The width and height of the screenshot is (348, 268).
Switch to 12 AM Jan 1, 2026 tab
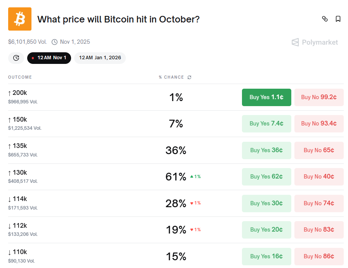tap(100, 58)
